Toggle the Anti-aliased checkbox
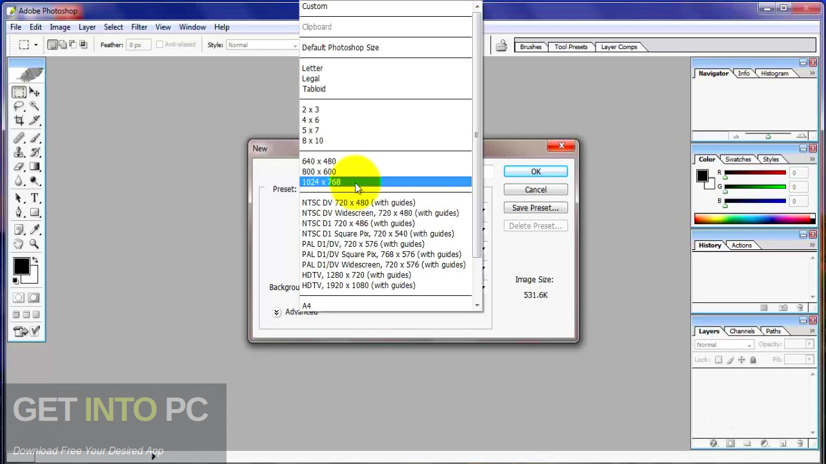Image resolution: width=826 pixels, height=464 pixels. [159, 44]
